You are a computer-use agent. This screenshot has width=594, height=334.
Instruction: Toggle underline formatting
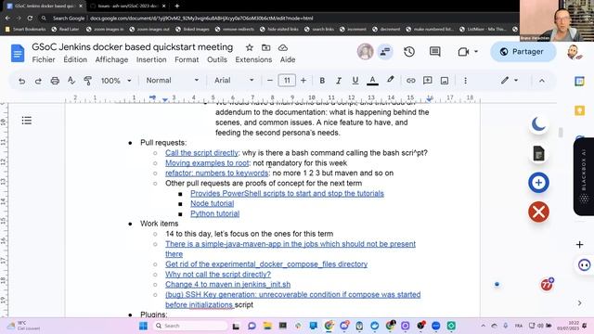[x=355, y=81]
